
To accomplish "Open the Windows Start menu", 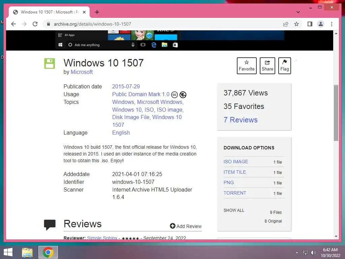I will coord(8,252).
